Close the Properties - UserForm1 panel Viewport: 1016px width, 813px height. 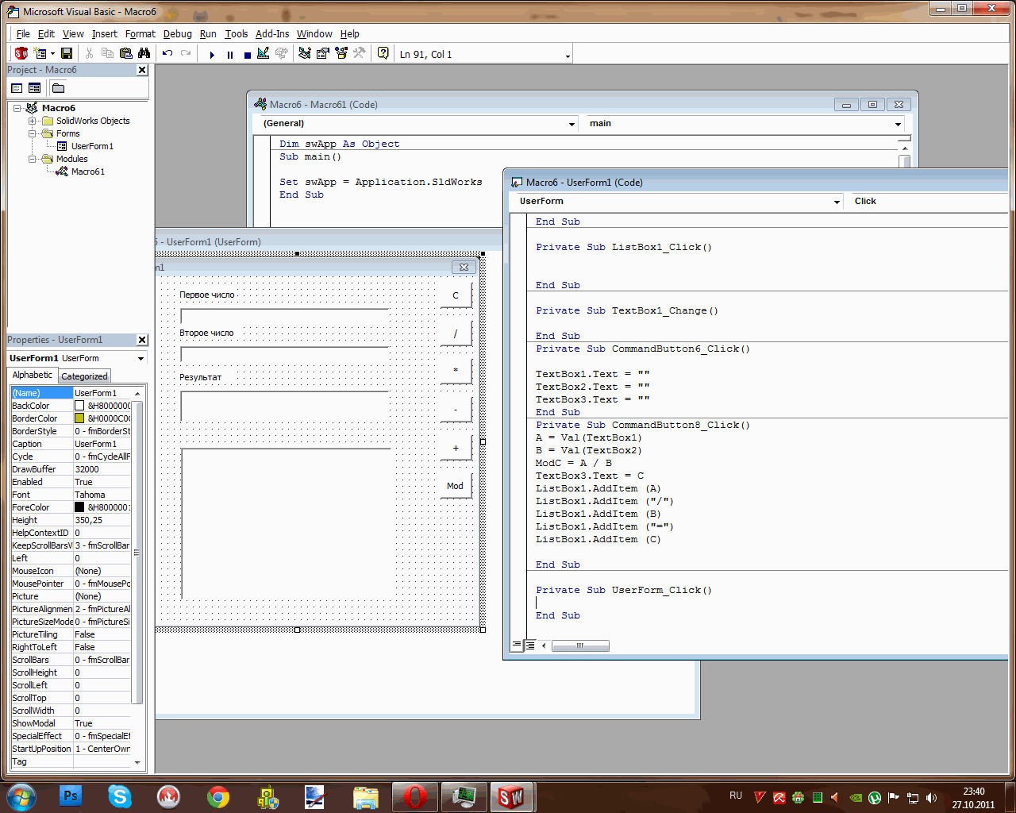pyautogui.click(x=142, y=340)
